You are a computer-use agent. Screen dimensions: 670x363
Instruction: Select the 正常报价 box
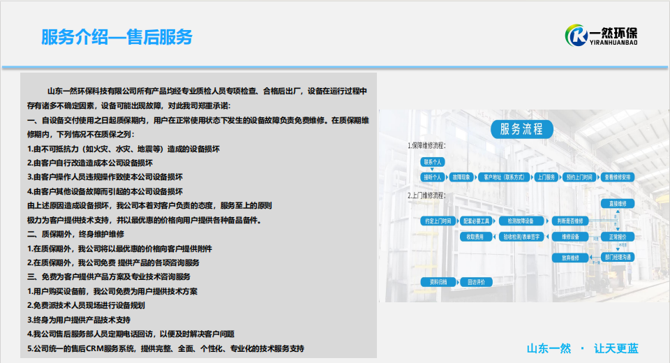click(618, 237)
